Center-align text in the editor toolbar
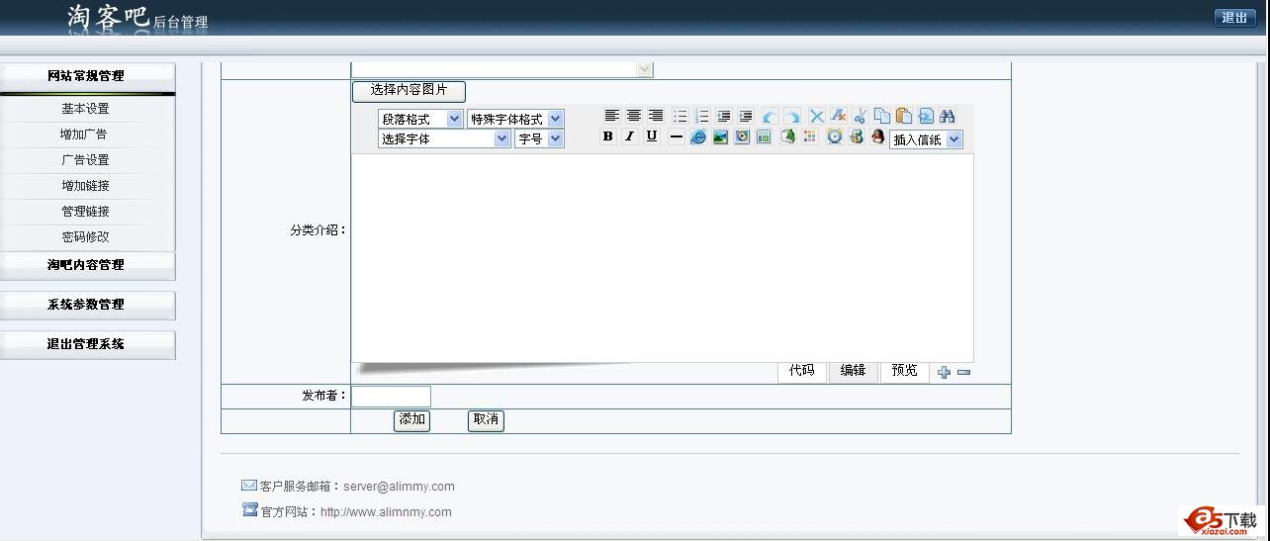This screenshot has width=1270, height=541. pyautogui.click(x=634, y=117)
